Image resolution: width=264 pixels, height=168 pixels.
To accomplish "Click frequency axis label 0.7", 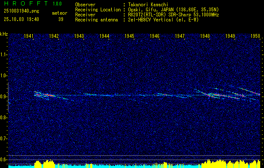I will tap(3, 139).
